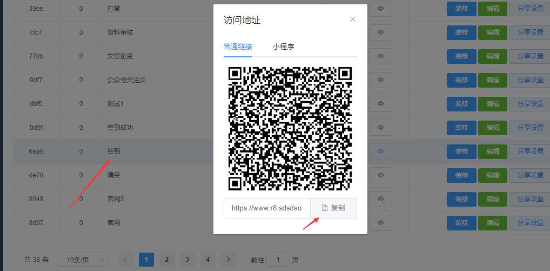Screen dimensions: 550x271
Task: Click the eye icon in the 资料审核 row
Action: tap(380, 32)
